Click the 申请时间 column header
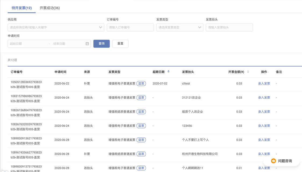The image size is (302, 172). click(x=60, y=72)
